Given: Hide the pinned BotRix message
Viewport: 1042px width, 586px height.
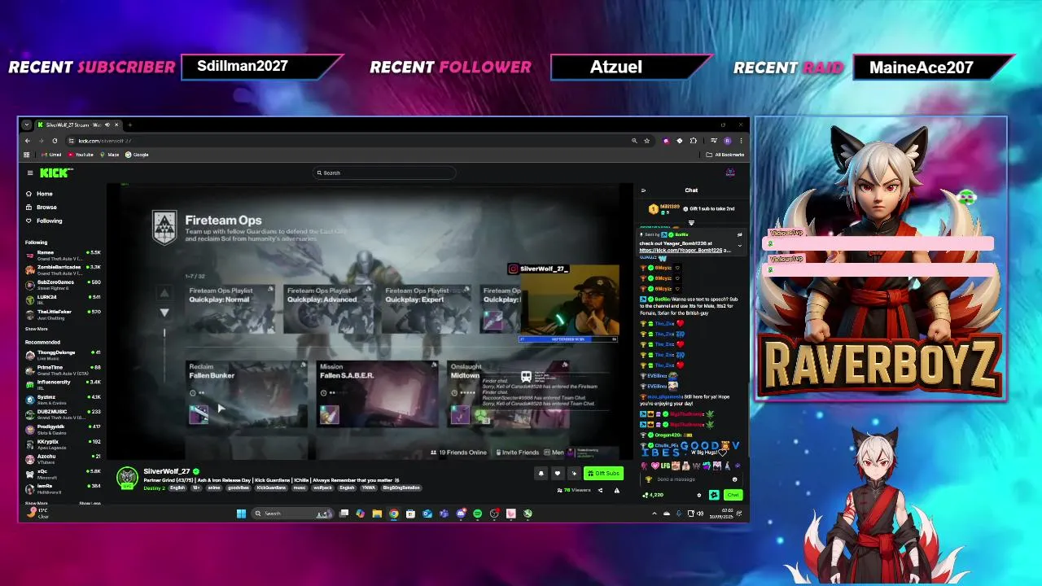Looking at the screenshot, I should coord(739,234).
